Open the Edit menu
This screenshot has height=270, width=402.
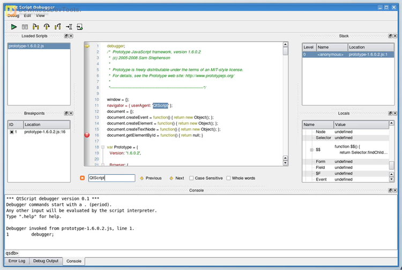click(27, 16)
